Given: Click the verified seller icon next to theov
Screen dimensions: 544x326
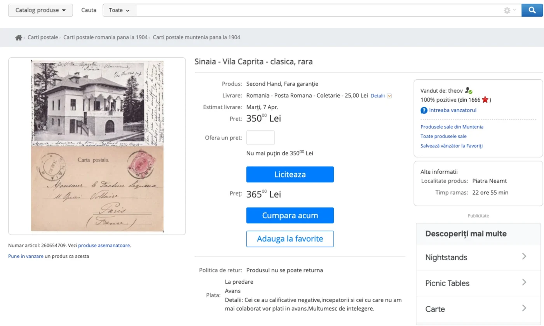Looking at the screenshot, I should tap(468, 90).
